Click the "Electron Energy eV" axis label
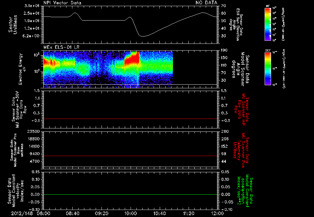Viewport: 314px width, 217px height. click(x=22, y=69)
